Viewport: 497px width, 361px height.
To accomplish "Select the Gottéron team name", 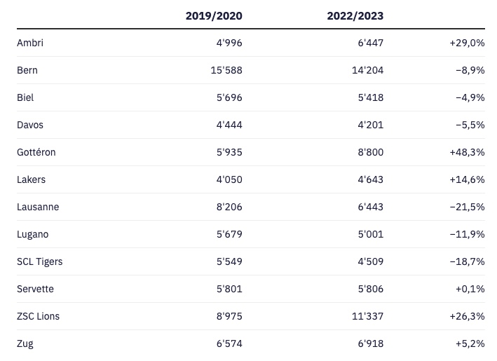I will point(36,152).
